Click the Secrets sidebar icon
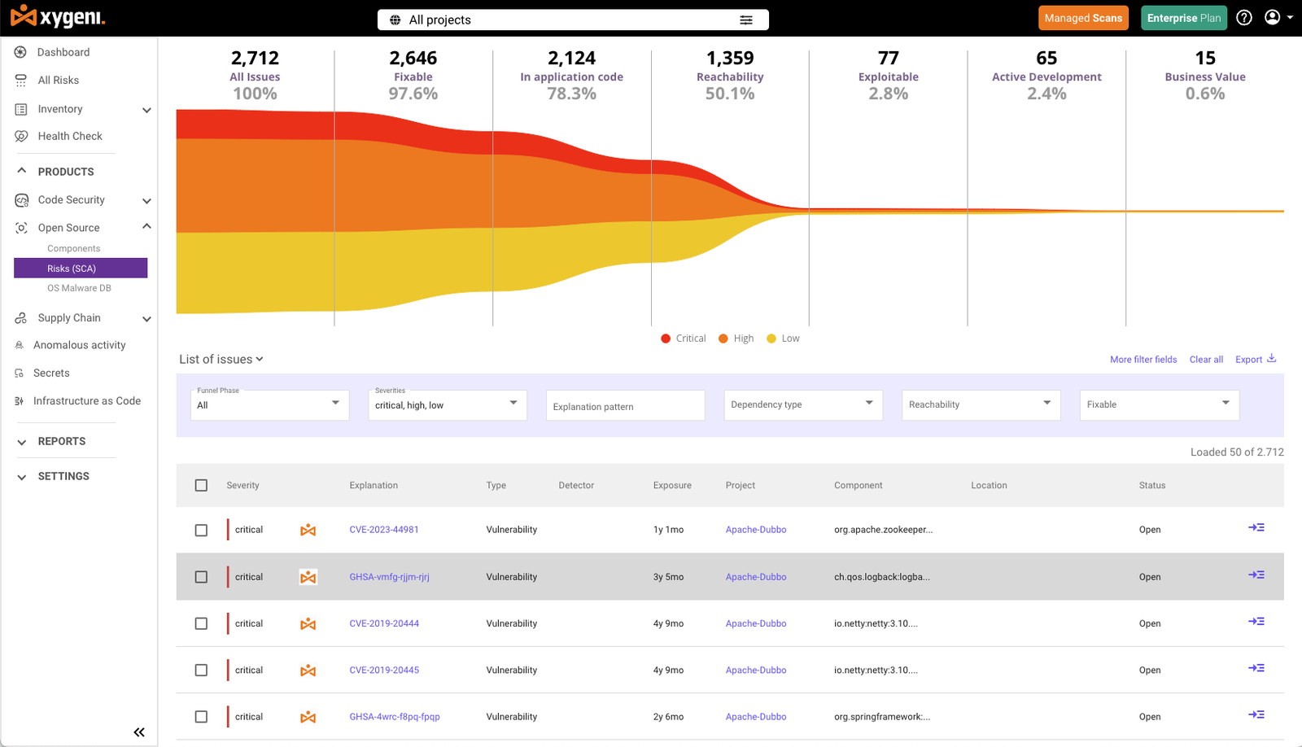This screenshot has height=747, width=1302. pos(20,373)
